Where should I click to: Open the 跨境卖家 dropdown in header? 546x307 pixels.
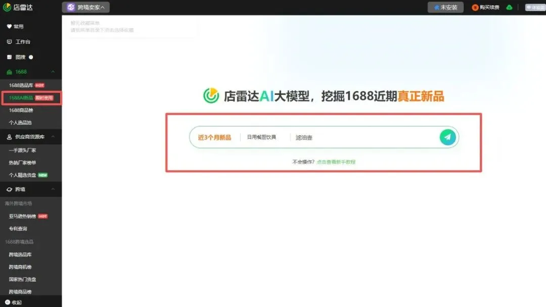coord(85,7)
